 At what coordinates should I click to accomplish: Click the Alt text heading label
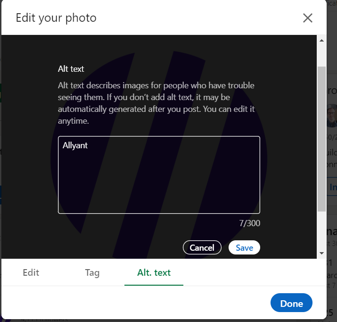71,69
